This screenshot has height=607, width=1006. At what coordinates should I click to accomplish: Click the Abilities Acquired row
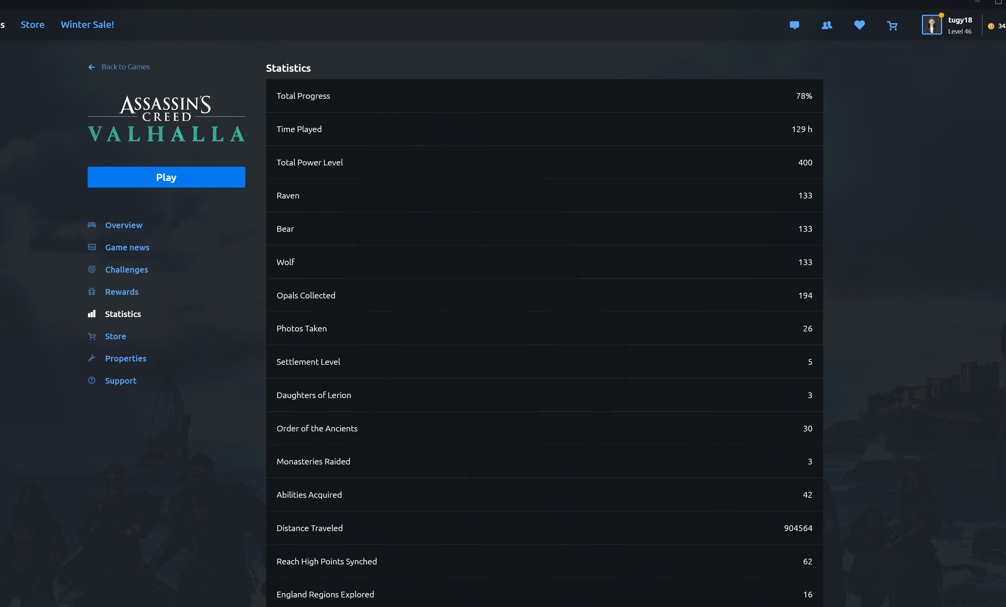(544, 495)
